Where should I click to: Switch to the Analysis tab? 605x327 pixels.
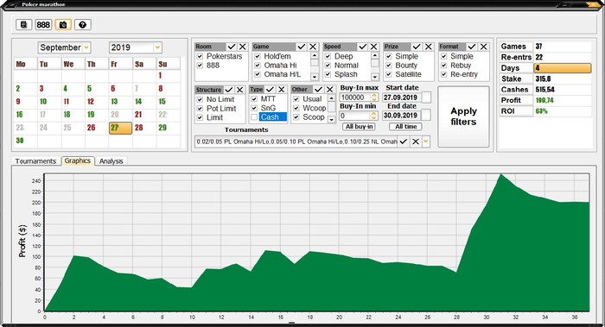tap(111, 161)
